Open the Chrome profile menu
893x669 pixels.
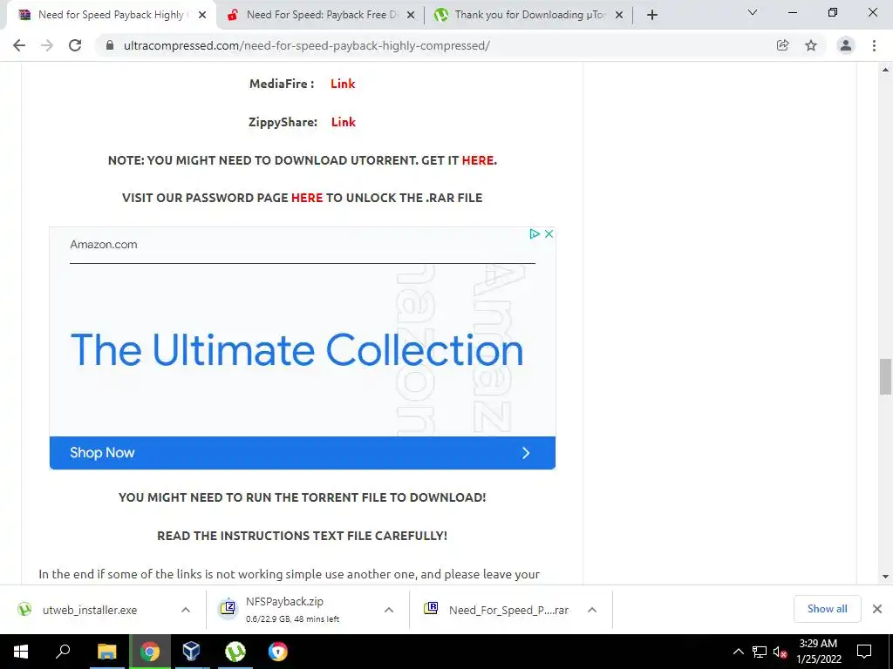point(846,45)
